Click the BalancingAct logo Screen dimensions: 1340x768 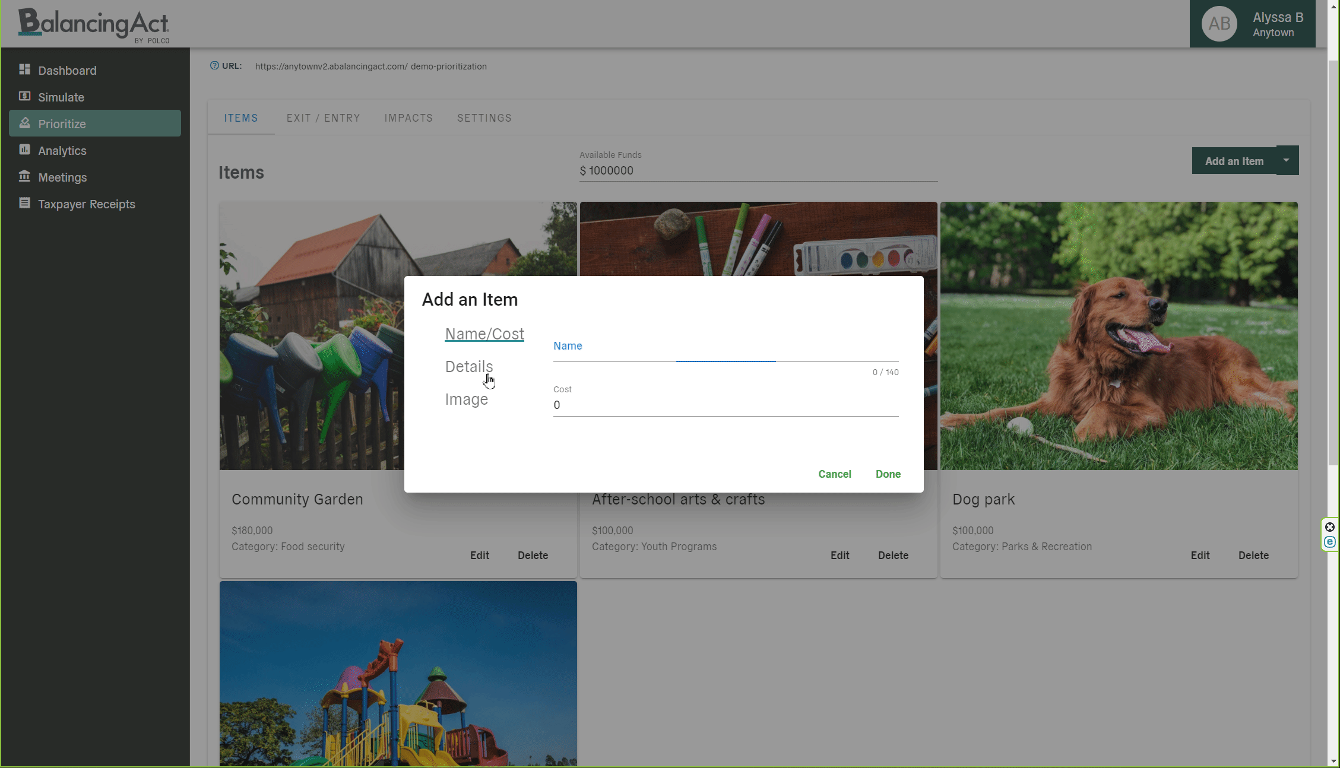pos(94,25)
